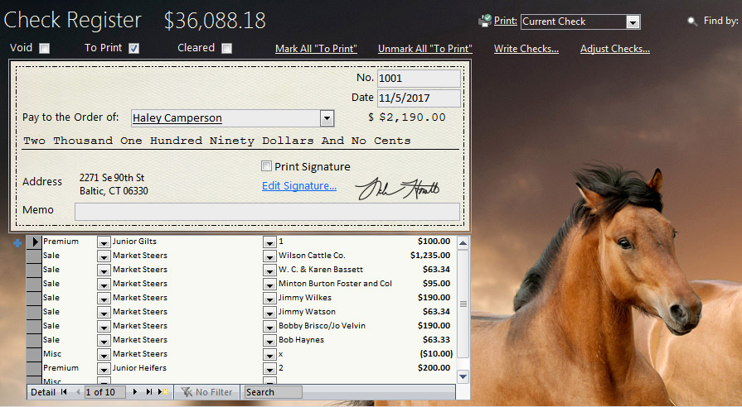This screenshot has width=742, height=407.
Task: Click the magnifying glass Find icon
Action: click(692, 22)
